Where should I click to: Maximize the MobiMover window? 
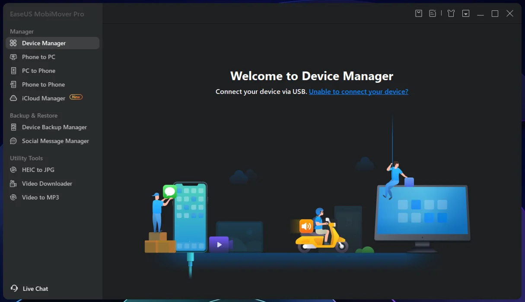pos(495,14)
